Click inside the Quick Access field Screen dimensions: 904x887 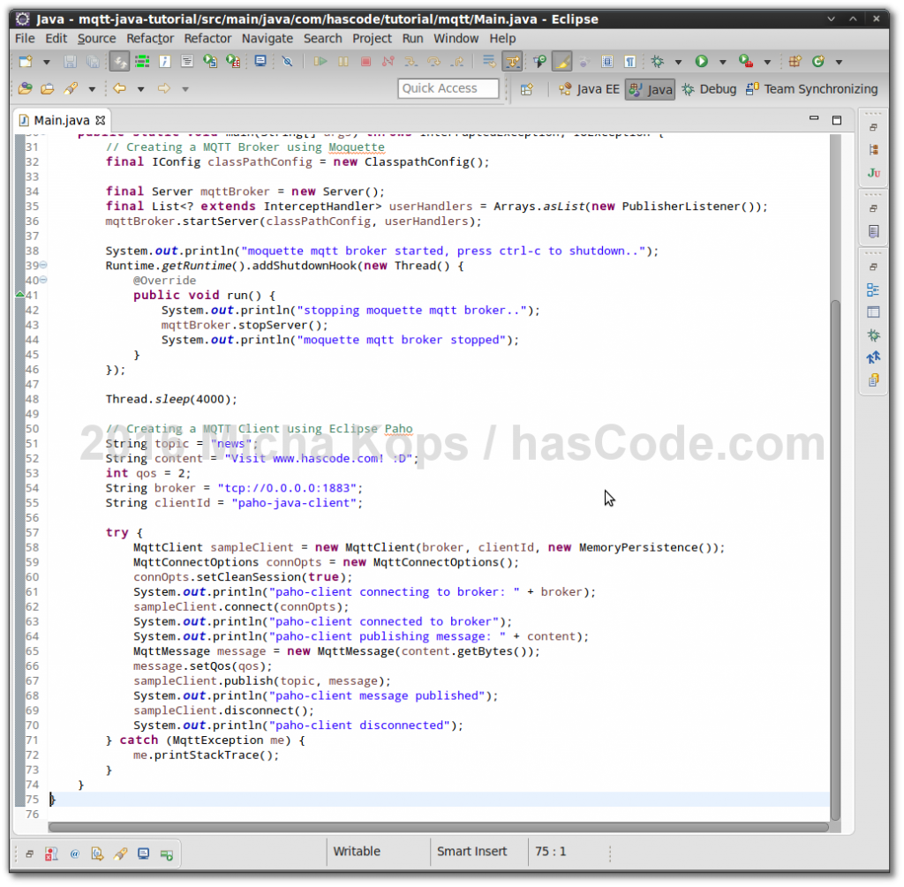(x=448, y=88)
